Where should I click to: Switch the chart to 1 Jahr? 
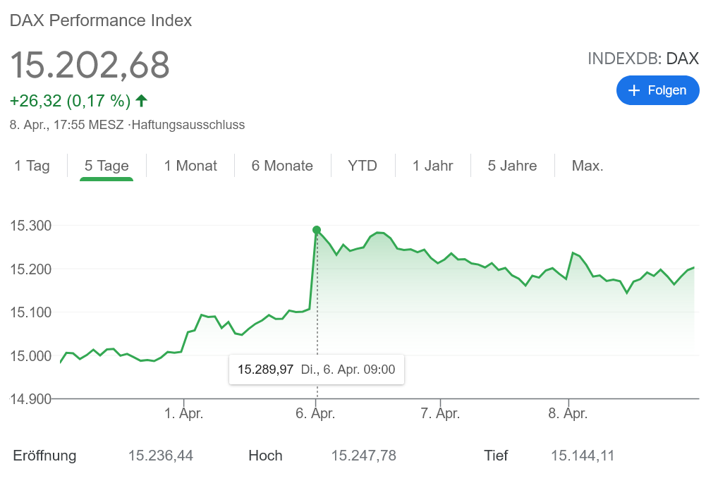click(432, 166)
